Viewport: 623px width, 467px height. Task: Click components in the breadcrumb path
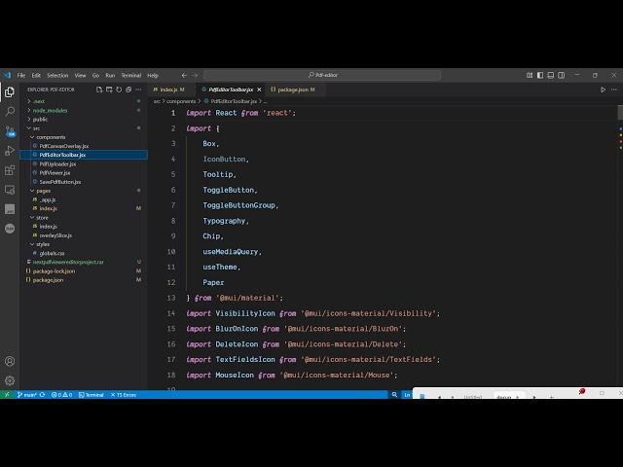click(181, 101)
